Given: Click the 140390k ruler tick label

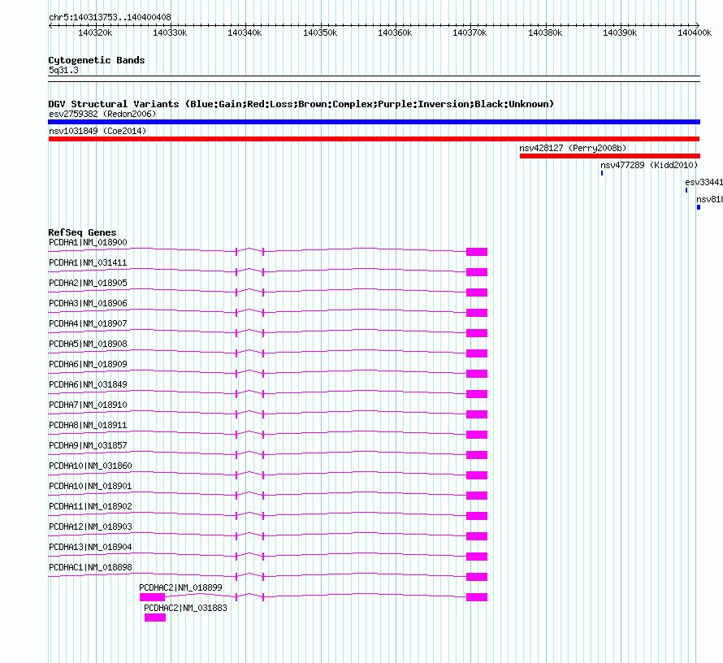Looking at the screenshot, I should pyautogui.click(x=620, y=32).
